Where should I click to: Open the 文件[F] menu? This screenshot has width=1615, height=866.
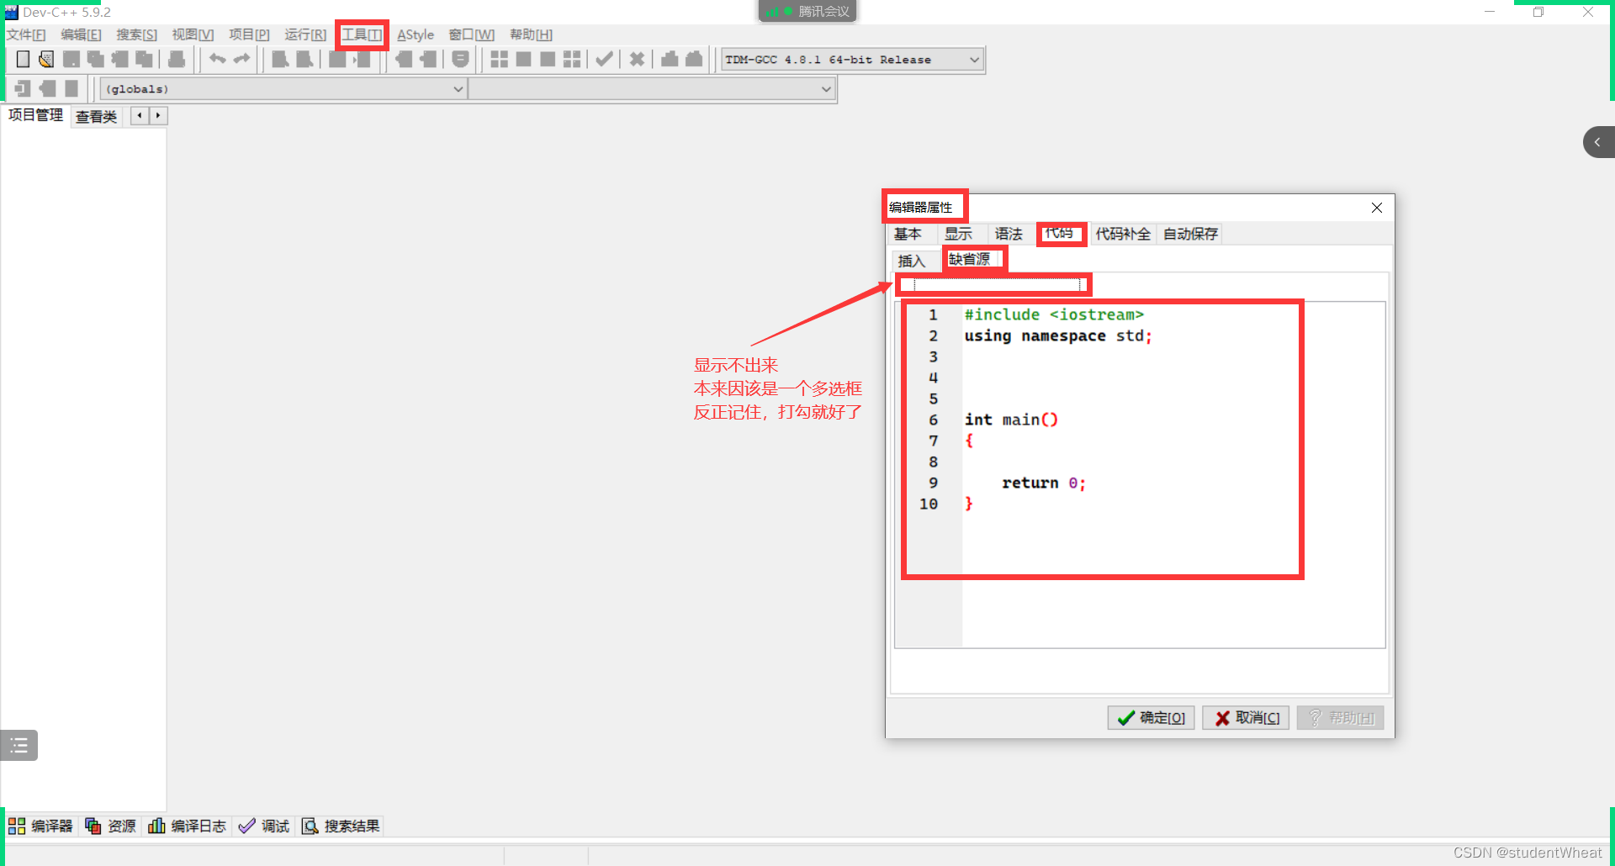click(x=26, y=34)
